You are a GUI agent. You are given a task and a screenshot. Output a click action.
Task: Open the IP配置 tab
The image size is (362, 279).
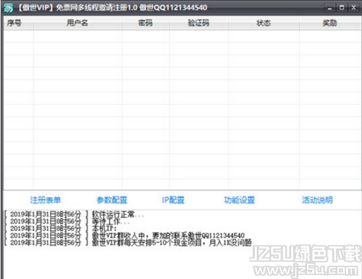pos(173,200)
